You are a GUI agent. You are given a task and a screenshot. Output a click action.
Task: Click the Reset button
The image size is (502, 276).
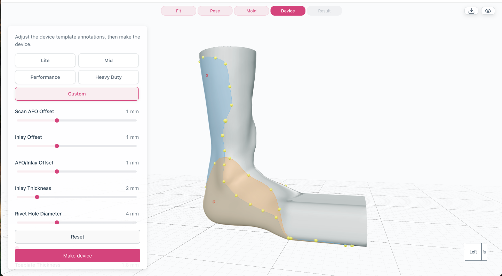[78, 237]
